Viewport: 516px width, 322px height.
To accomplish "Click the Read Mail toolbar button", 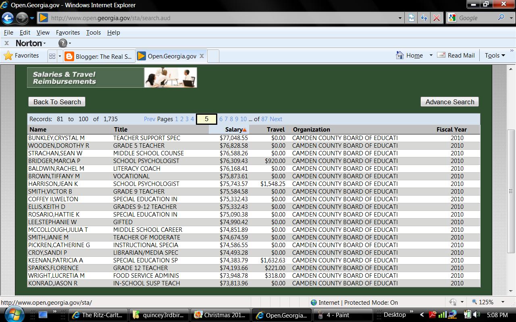I will [456, 56].
